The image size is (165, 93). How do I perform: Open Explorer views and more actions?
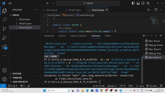[x=36, y=10]
